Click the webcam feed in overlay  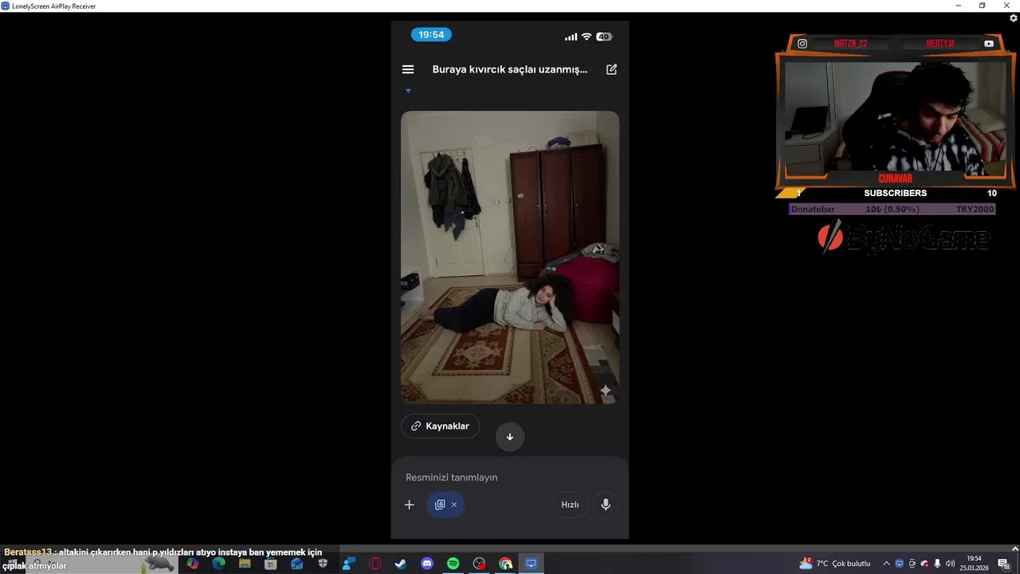[x=895, y=118]
